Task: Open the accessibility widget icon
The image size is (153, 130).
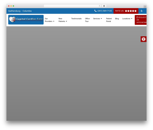Action: click(x=144, y=39)
